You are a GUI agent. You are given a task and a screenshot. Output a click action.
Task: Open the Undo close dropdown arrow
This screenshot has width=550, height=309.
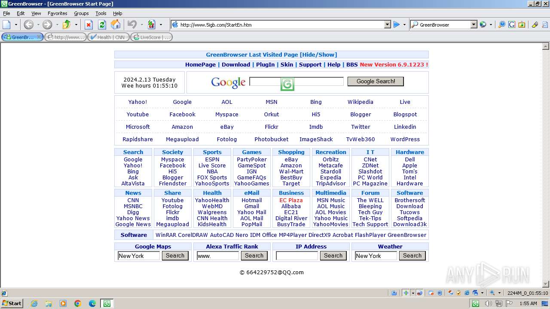point(141,24)
